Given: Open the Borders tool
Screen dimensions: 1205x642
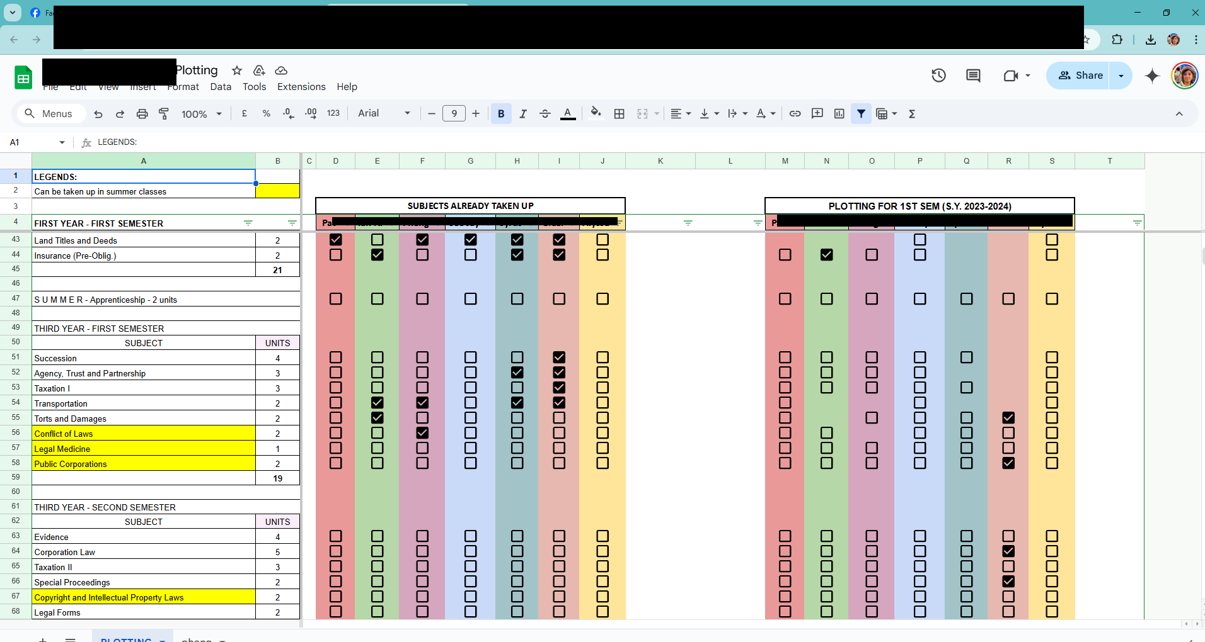Looking at the screenshot, I should click(620, 114).
